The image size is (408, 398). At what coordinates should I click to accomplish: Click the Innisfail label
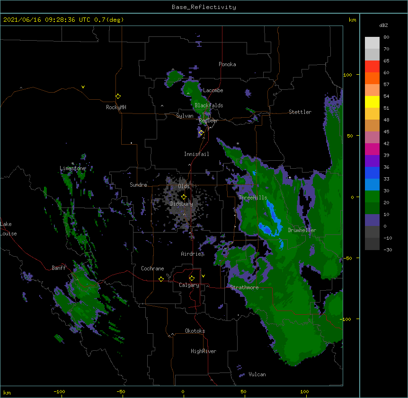(196, 154)
